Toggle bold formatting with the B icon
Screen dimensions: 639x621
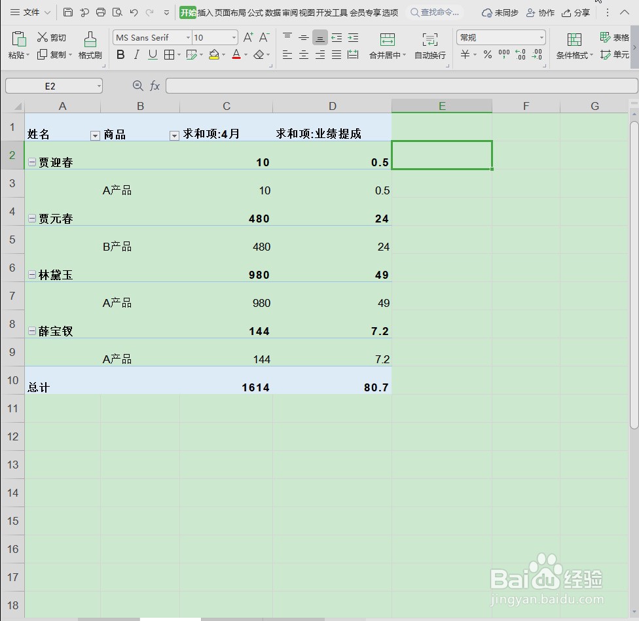click(120, 55)
